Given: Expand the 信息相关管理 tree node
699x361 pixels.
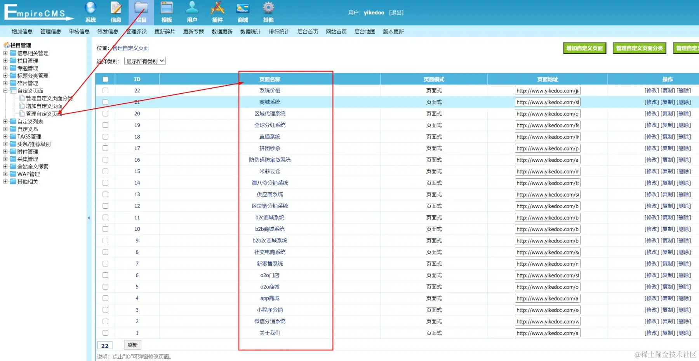Looking at the screenshot, I should tap(5, 53).
